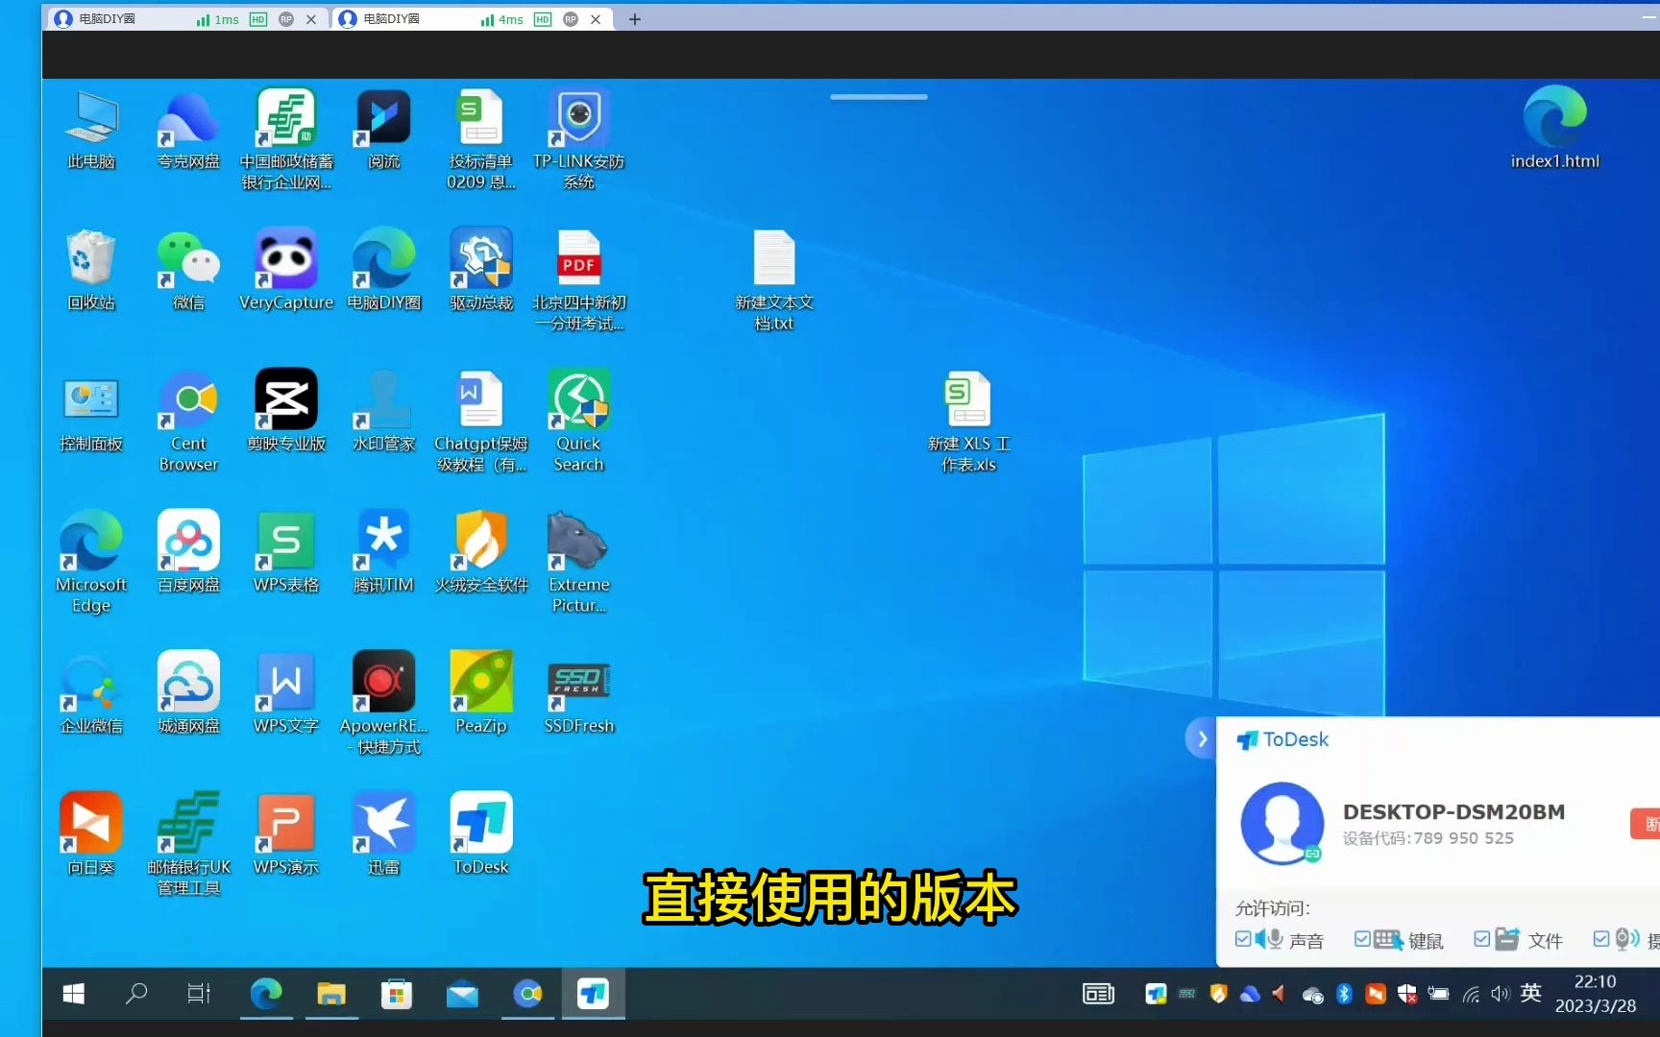Open the 夸克网盘 desktop icon

pos(188,132)
